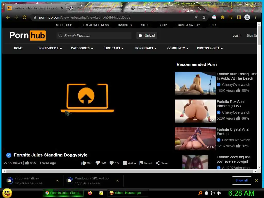Click the vertical scrollbar down arrow
The image size is (264, 198).
(259, 167)
